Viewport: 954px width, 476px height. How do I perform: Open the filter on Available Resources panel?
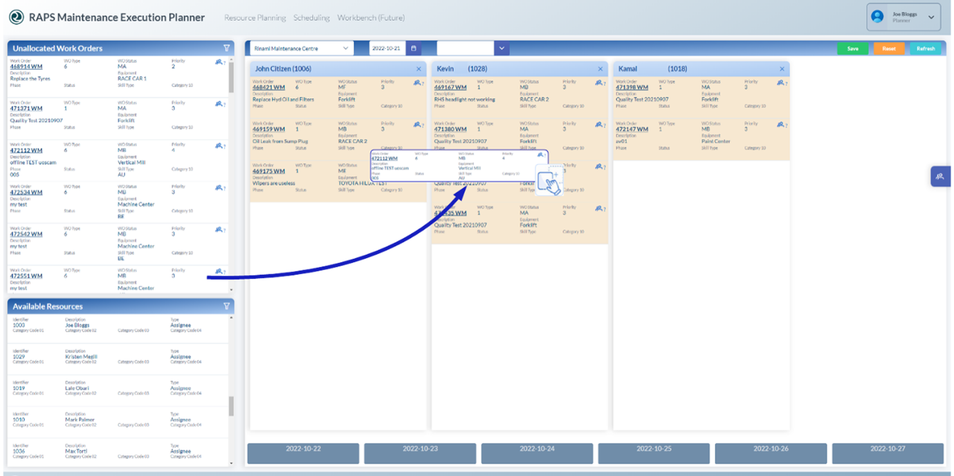point(226,306)
